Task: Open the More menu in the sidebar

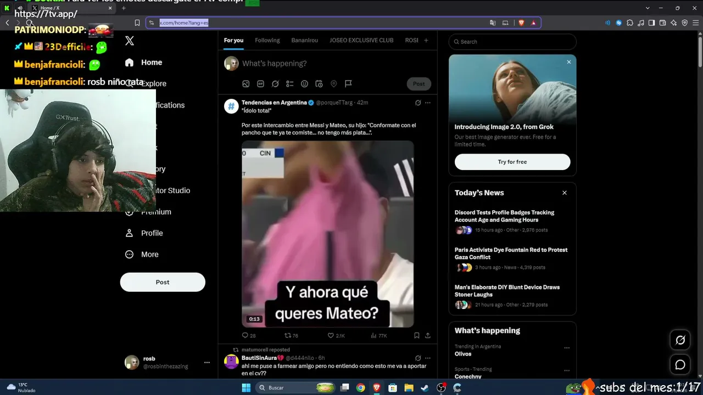Action: (x=142, y=255)
